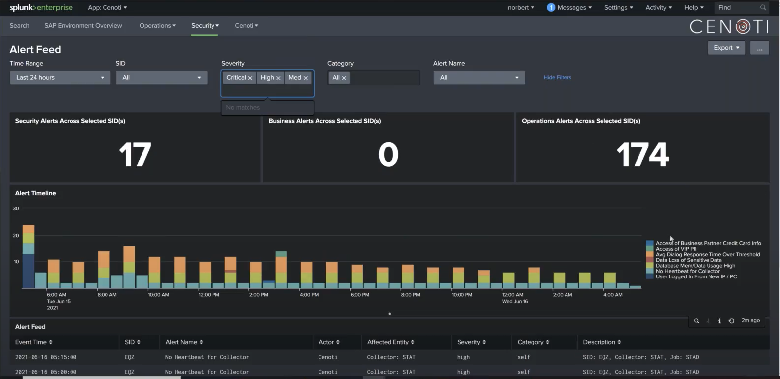The width and height of the screenshot is (780, 379).
Task: Go to the Search tab
Action: click(19, 26)
